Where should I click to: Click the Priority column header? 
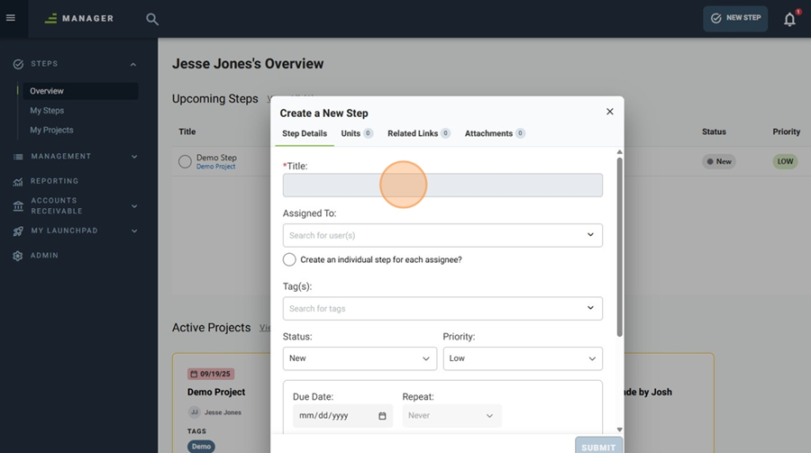tap(786, 131)
